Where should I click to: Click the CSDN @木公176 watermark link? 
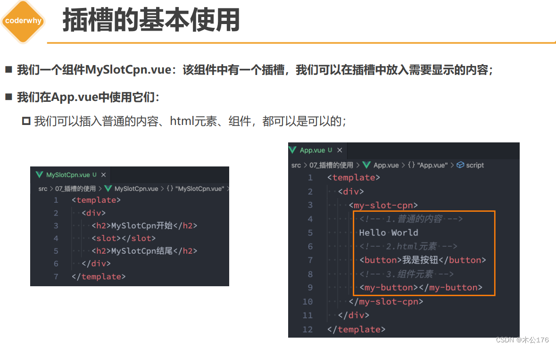click(523, 339)
